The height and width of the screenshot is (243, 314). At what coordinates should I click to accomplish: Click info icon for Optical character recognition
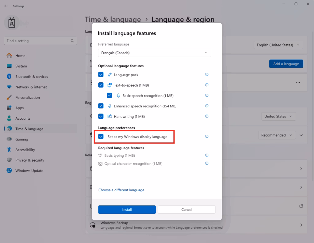[x=207, y=163]
